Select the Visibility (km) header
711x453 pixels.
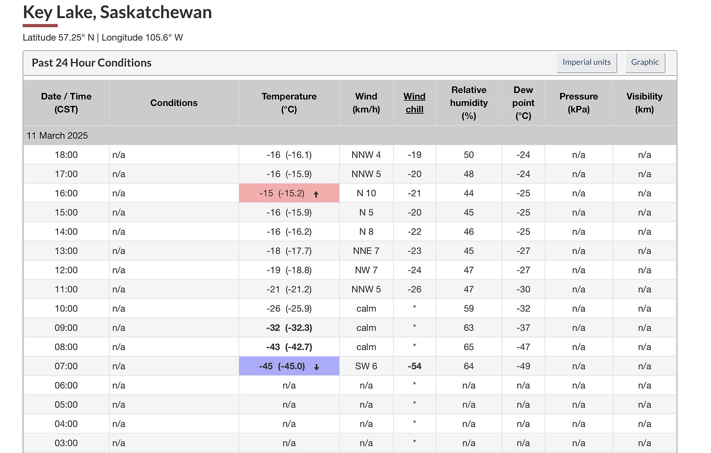tap(645, 103)
